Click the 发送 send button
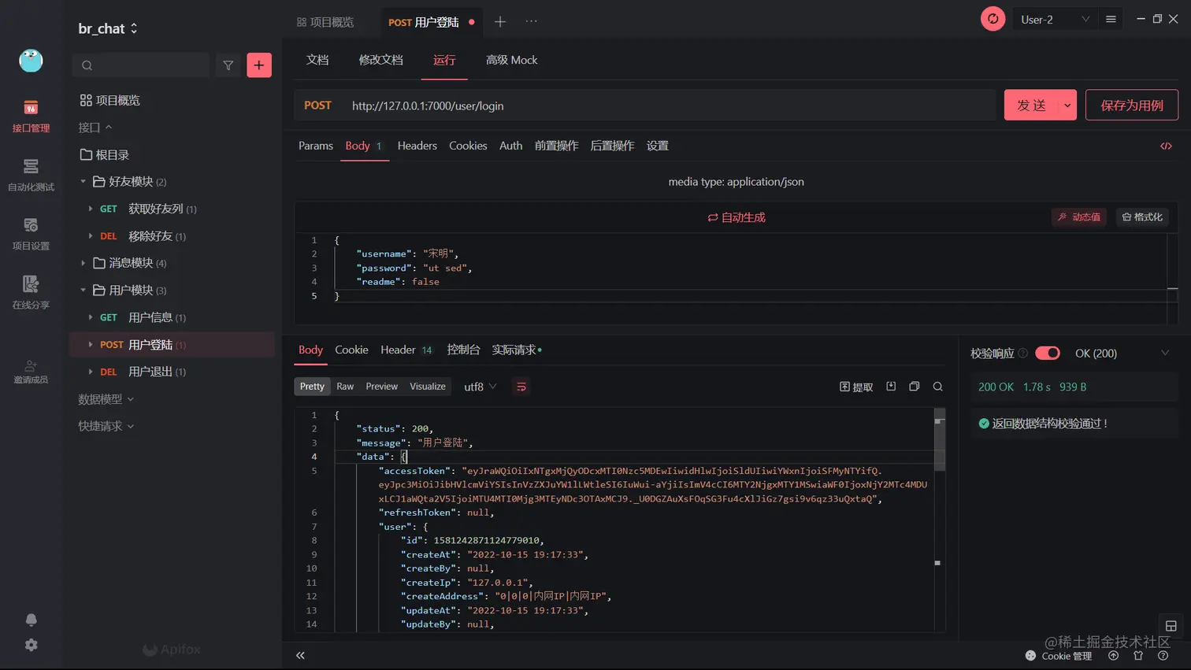 pos(1031,105)
